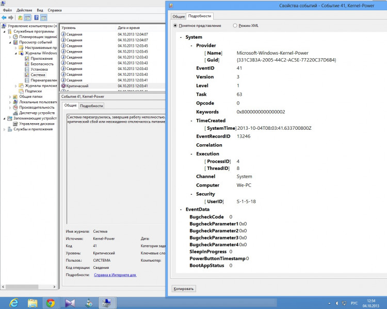Sort events by Уровень column header
The width and height of the screenshot is (387, 309).
(x=88, y=28)
